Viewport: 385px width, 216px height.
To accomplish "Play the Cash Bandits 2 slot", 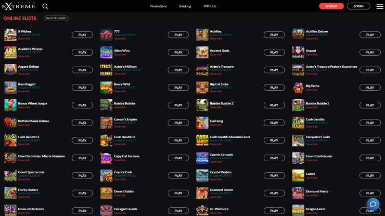I will pyautogui.click(x=82, y=140).
